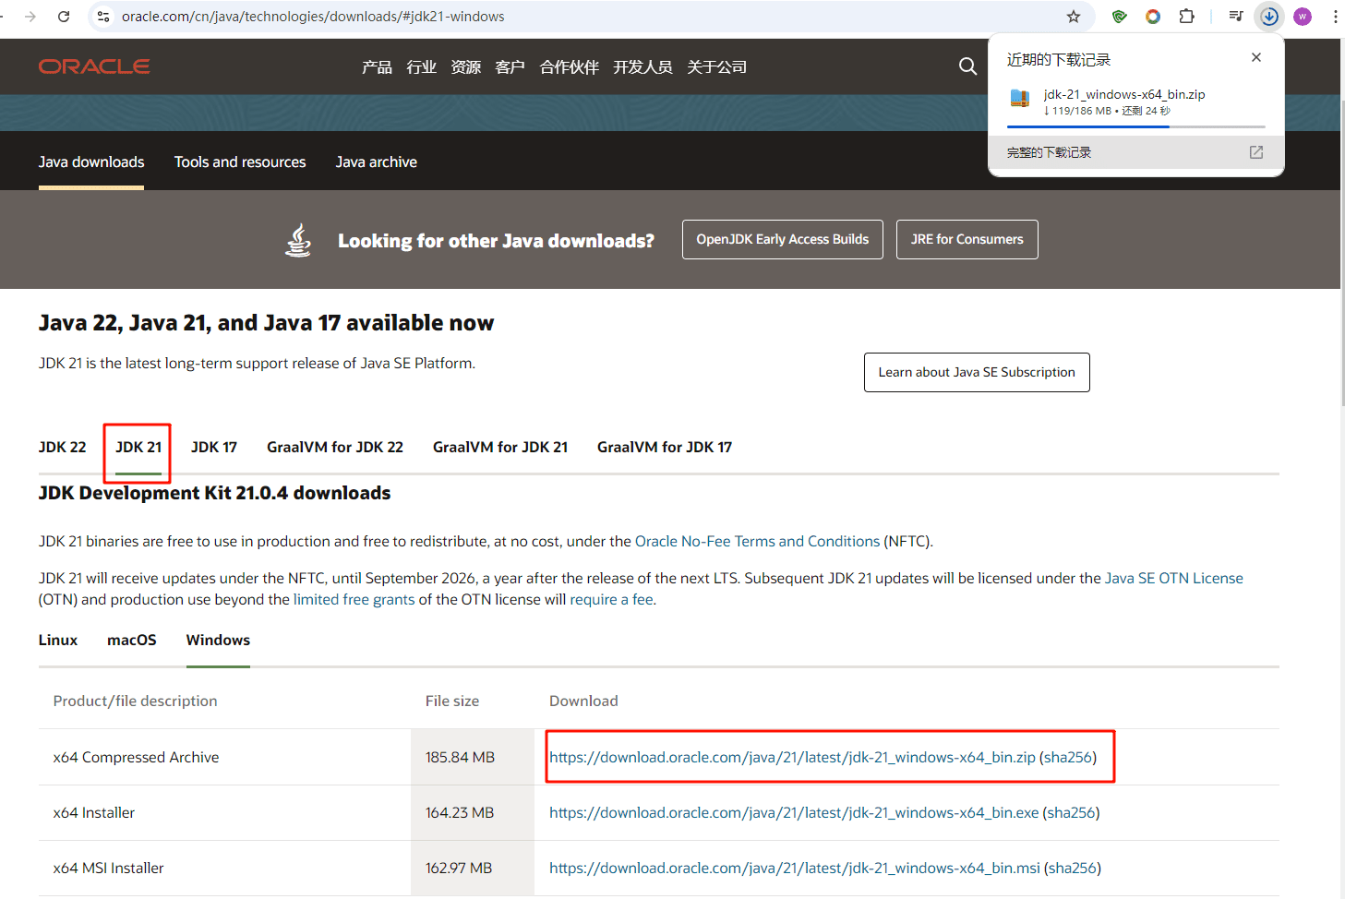The image size is (1345, 899).
Task: Click the browser reload icon
Action: [x=64, y=17]
